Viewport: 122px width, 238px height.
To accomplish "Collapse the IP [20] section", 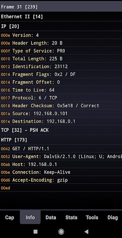I will [61, 27].
